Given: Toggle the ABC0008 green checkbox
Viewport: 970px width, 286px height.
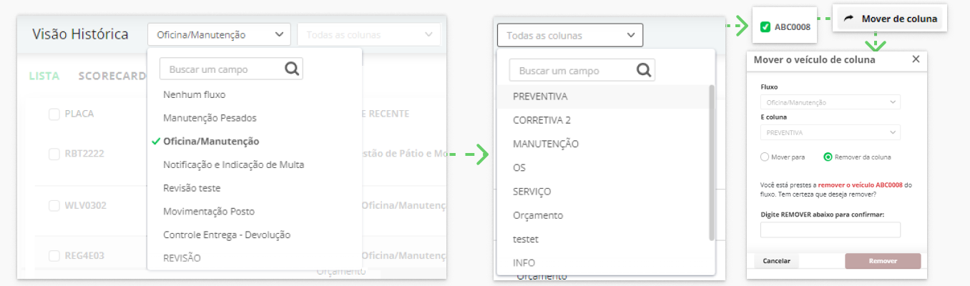Looking at the screenshot, I should tap(765, 27).
